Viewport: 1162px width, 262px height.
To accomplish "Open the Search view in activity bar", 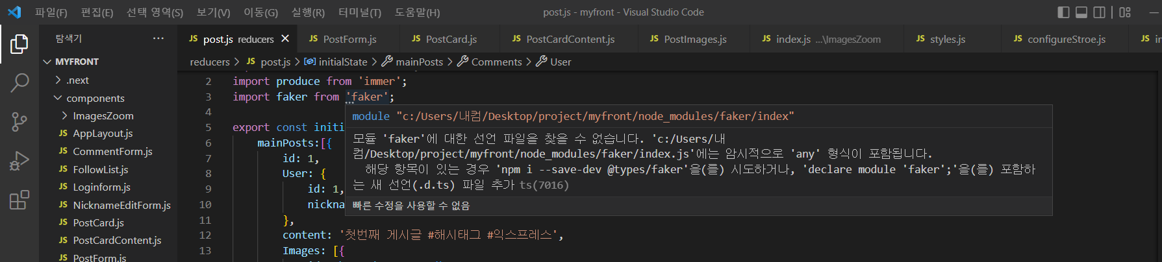I will tap(19, 83).
